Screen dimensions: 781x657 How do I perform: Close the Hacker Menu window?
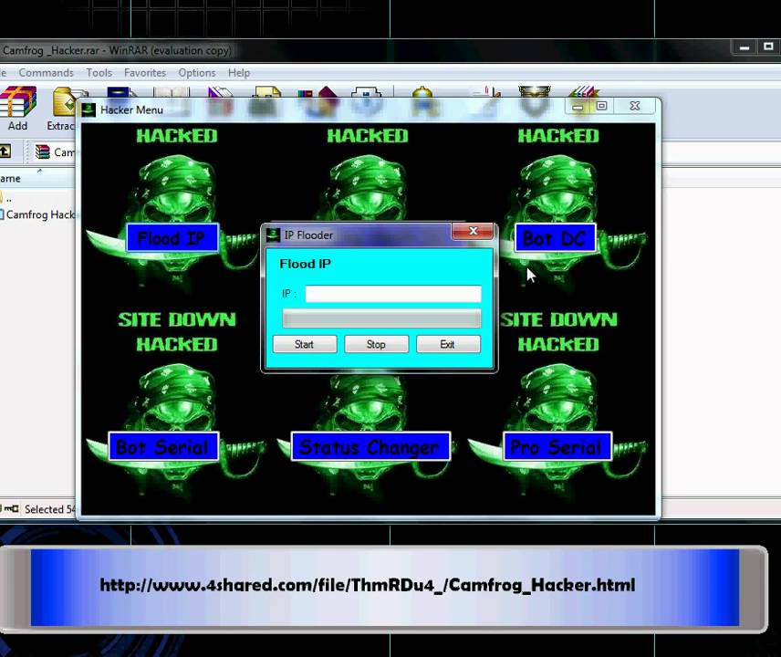point(635,106)
